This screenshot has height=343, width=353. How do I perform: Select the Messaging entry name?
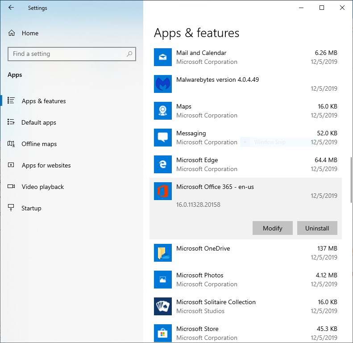[191, 133]
